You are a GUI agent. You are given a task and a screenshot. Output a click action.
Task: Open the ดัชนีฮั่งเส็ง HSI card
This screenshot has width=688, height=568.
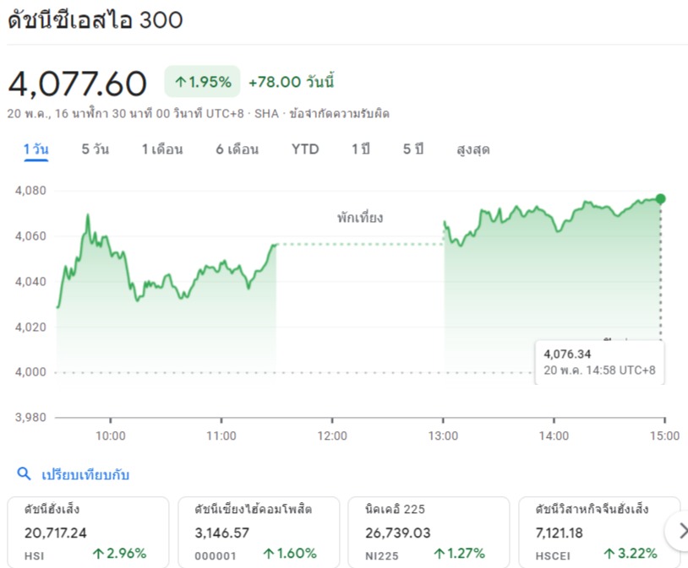click(x=88, y=532)
